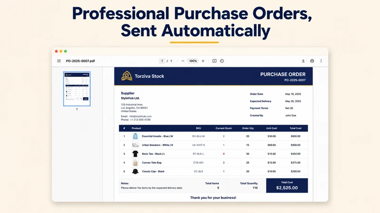Click the rotate counterclockwise icon
This screenshot has height=213, width=380.
[222, 61]
